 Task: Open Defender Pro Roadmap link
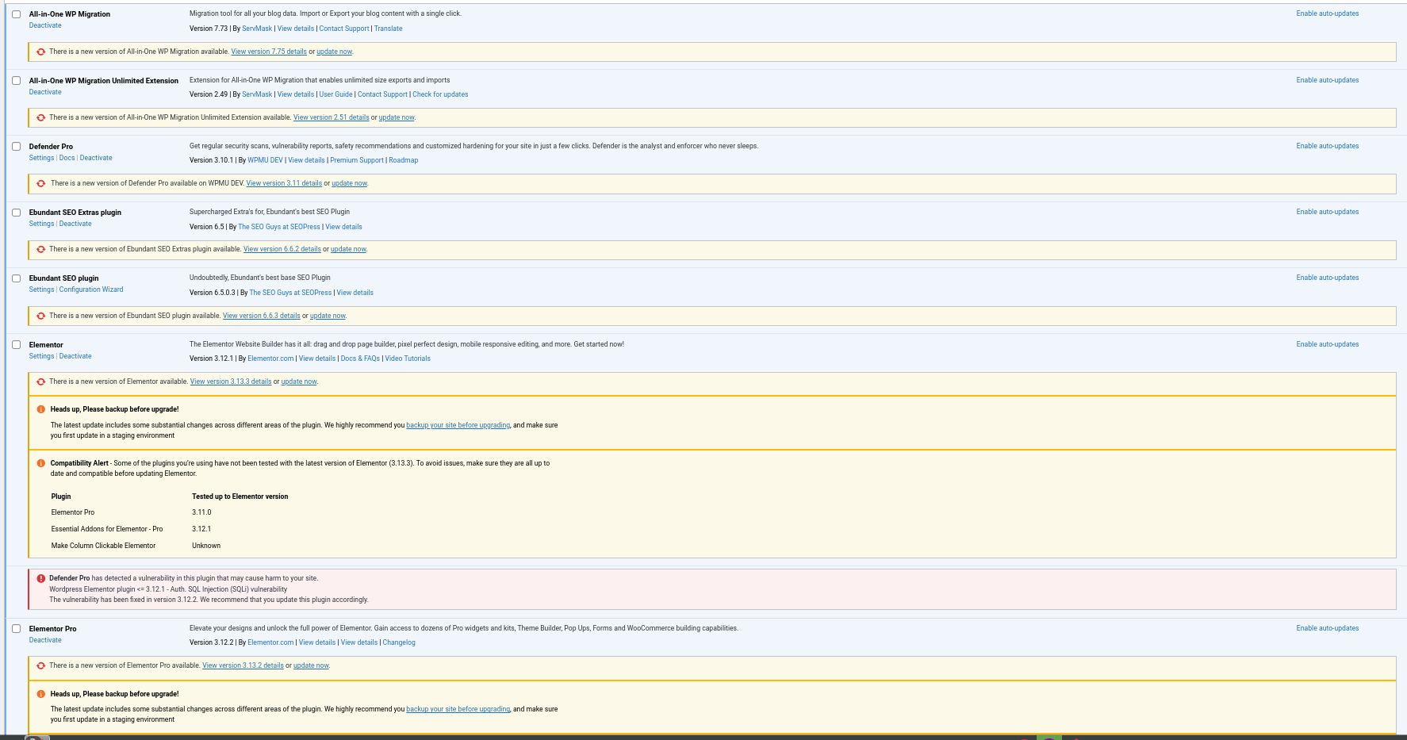coord(403,160)
